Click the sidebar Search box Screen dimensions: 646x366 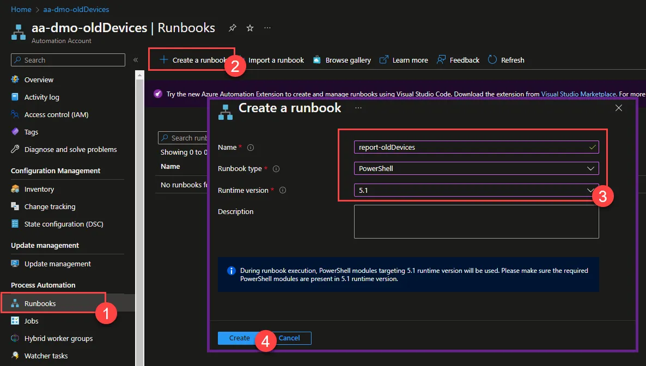point(68,60)
